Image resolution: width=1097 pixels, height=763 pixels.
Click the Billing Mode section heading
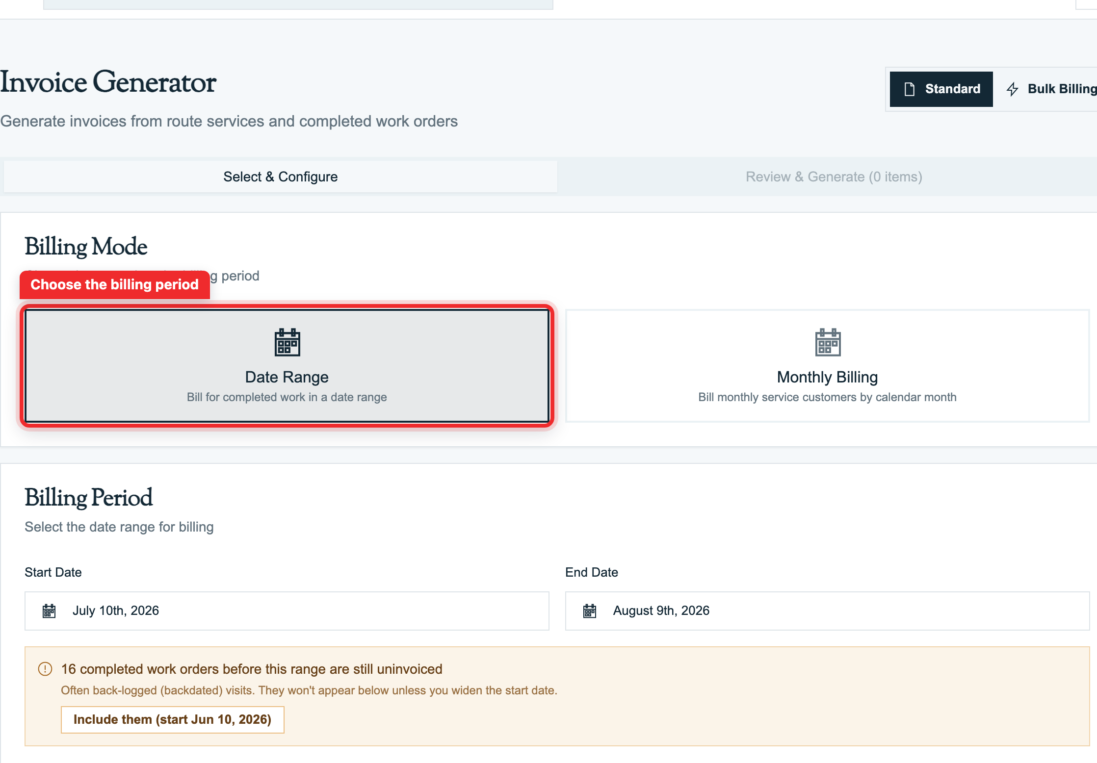tap(86, 247)
